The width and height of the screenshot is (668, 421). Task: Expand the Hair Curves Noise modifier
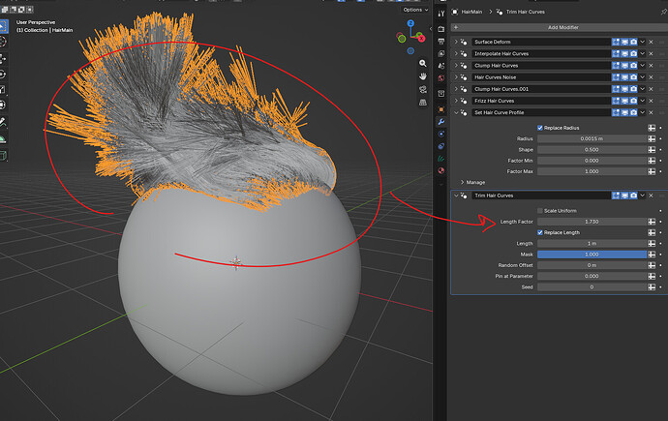tap(456, 77)
